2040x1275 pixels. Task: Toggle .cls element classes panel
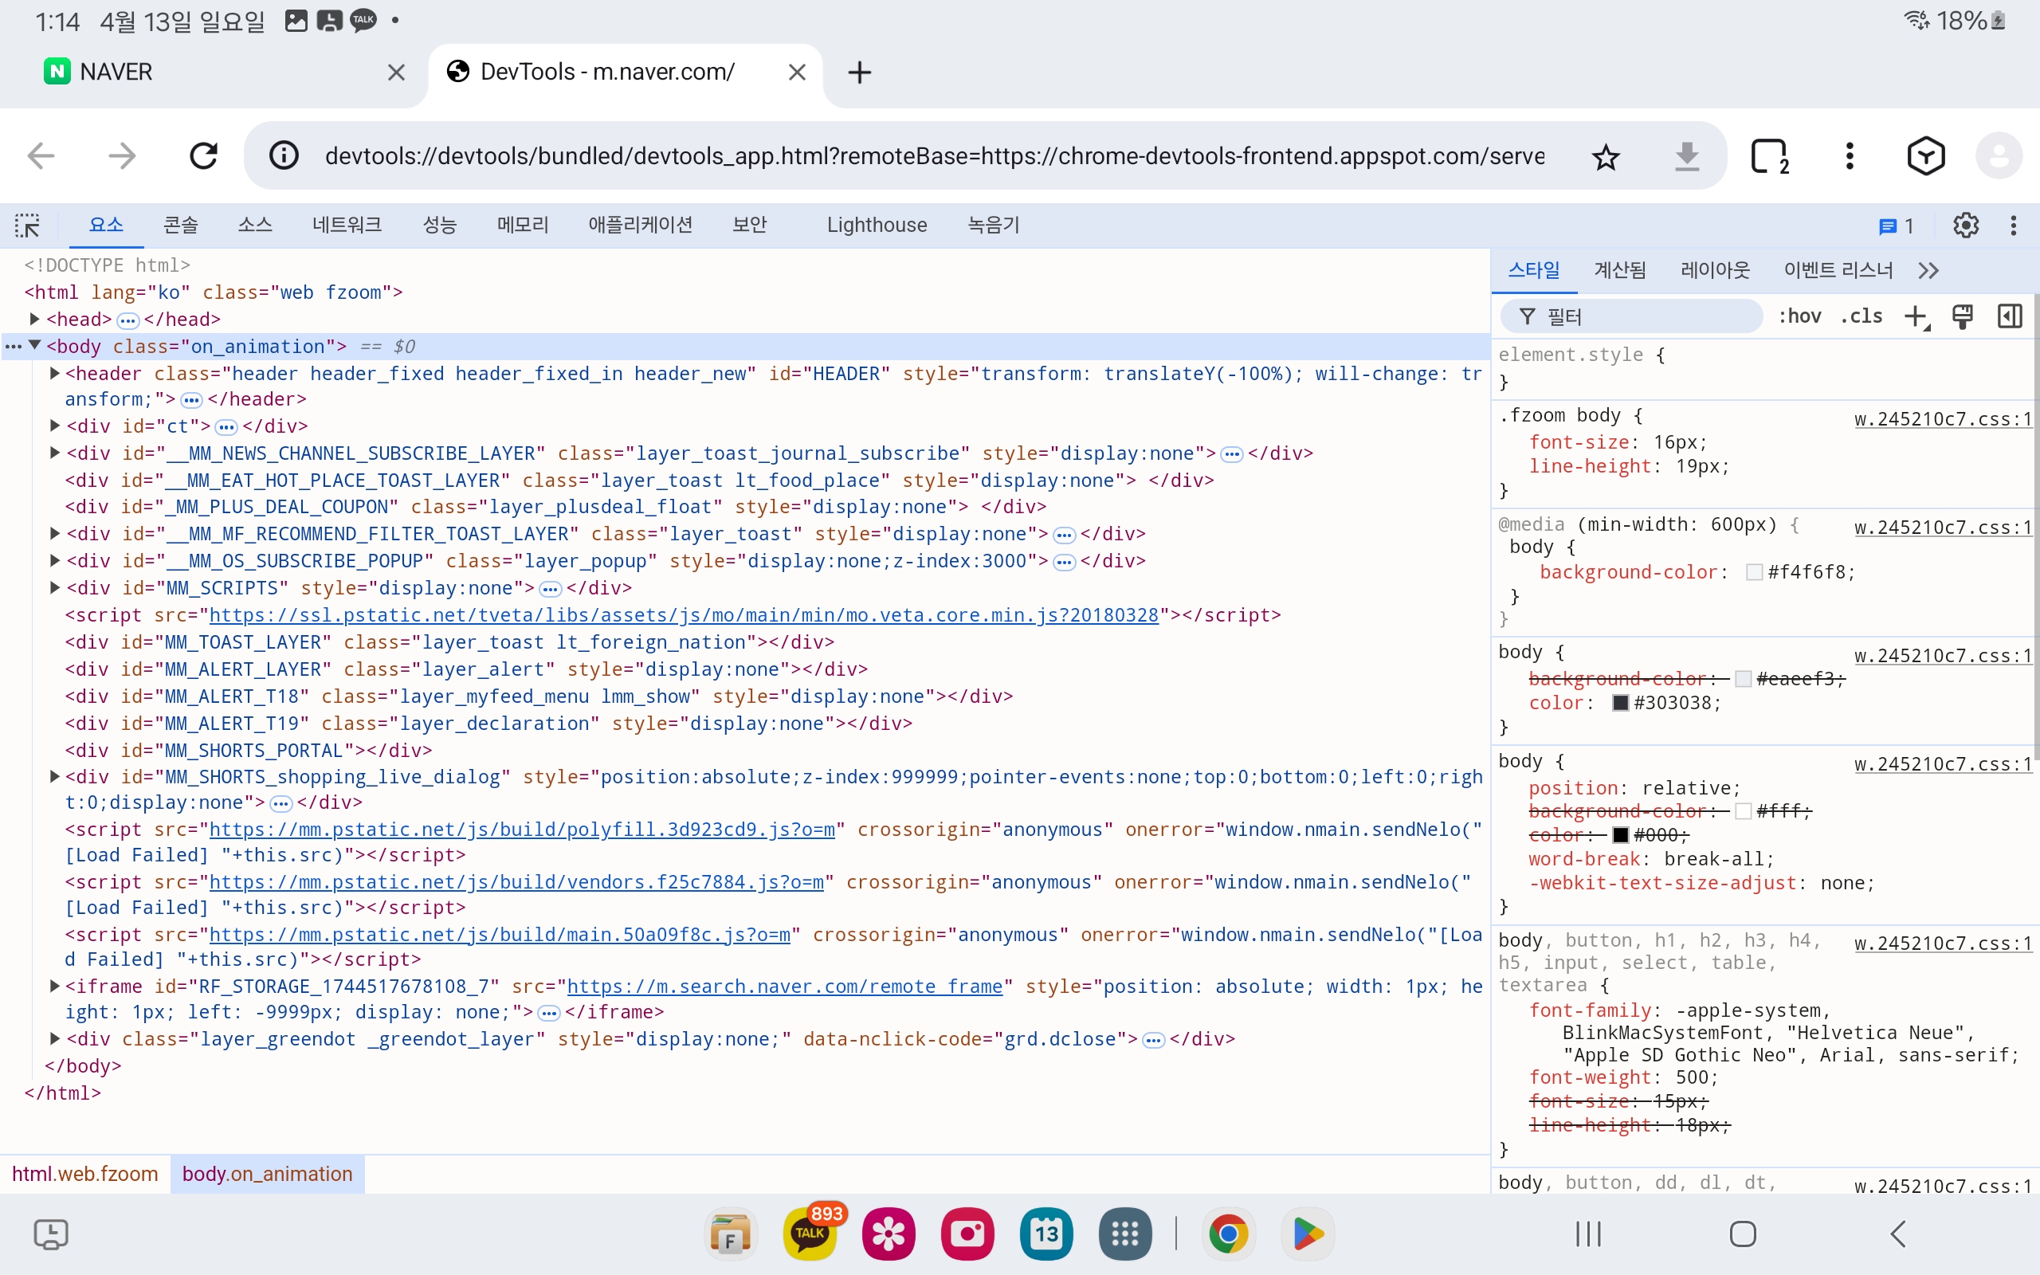coord(1861,316)
